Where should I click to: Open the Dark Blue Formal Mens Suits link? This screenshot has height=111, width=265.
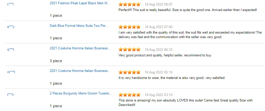click(79, 26)
